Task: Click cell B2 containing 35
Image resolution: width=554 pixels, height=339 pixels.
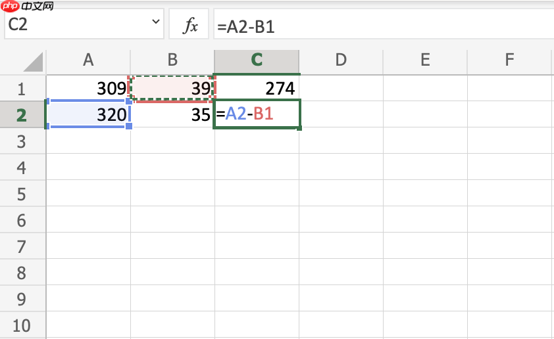Action: (172, 115)
